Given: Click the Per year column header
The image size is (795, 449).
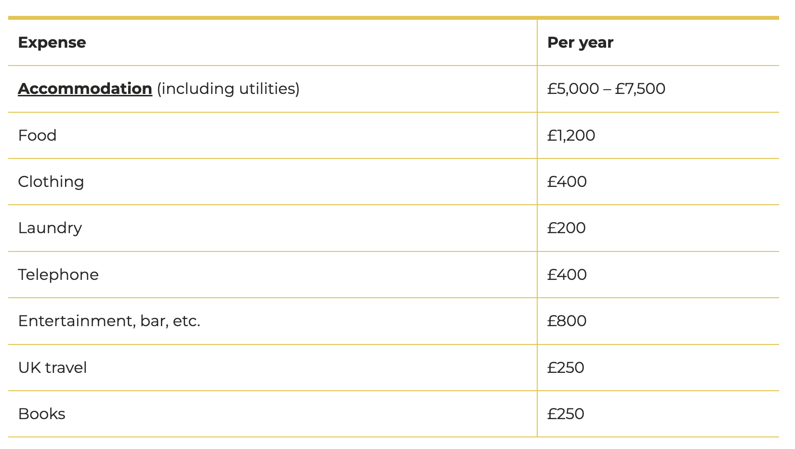Looking at the screenshot, I should tap(580, 42).
